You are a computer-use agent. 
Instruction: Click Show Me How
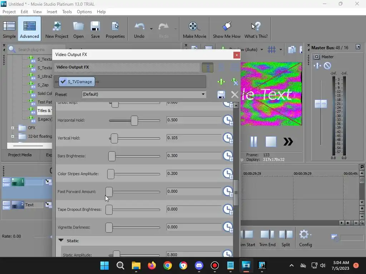point(227,29)
